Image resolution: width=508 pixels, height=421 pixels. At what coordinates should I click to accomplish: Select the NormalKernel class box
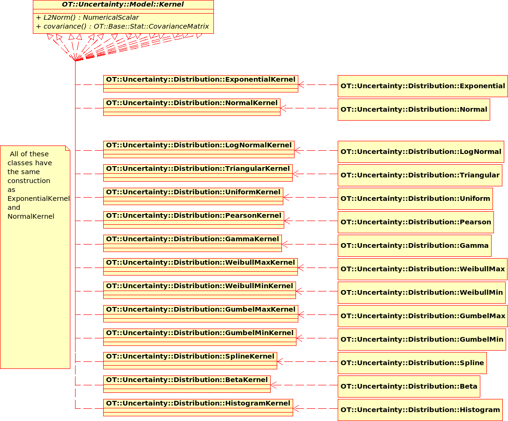191,103
